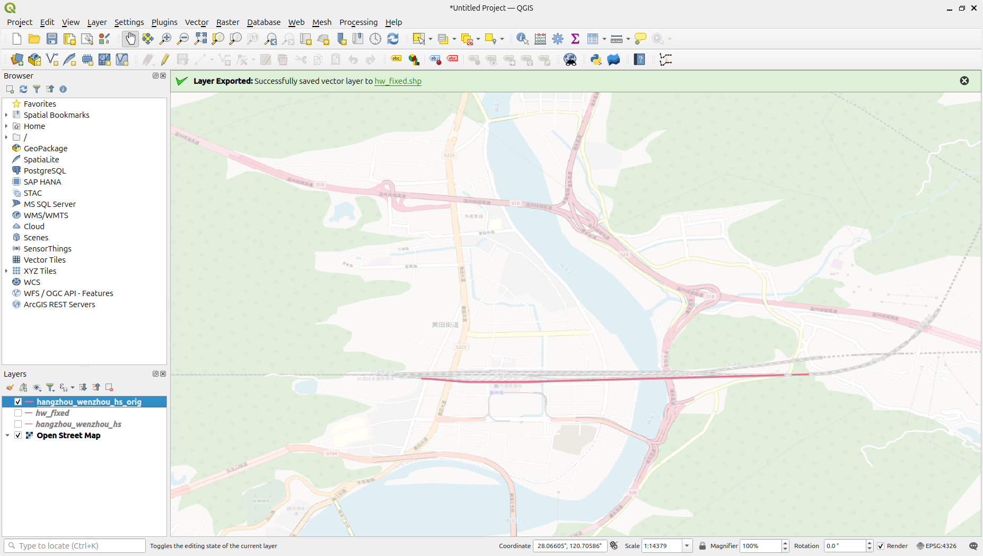Click the Zoom In magnifier tool
The image size is (983, 556).
point(165,39)
